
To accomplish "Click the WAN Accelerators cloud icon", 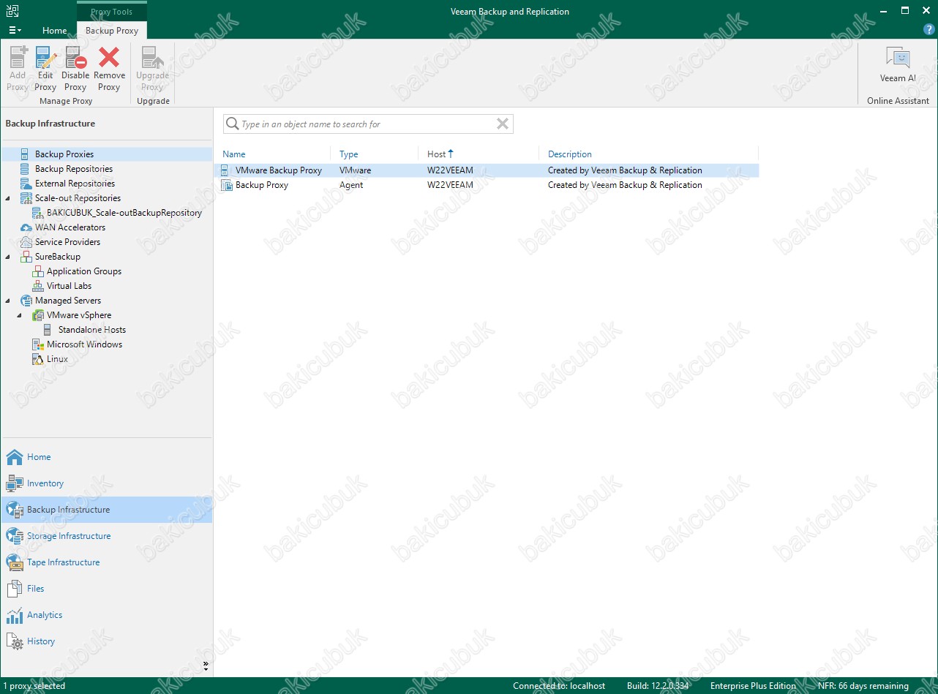I will tap(26, 227).
